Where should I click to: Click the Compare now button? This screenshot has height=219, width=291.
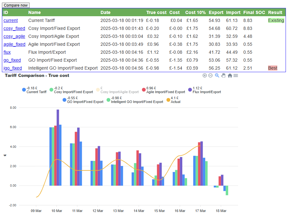(x=16, y=5)
